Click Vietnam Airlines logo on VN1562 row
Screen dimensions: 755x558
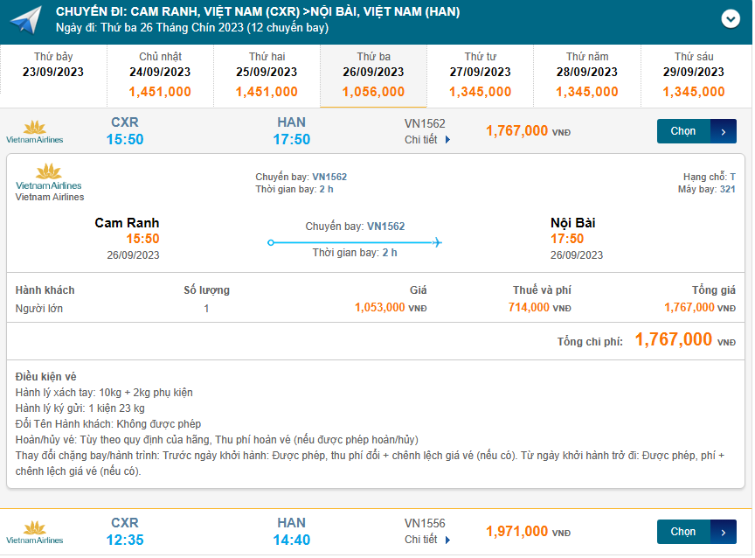35,131
